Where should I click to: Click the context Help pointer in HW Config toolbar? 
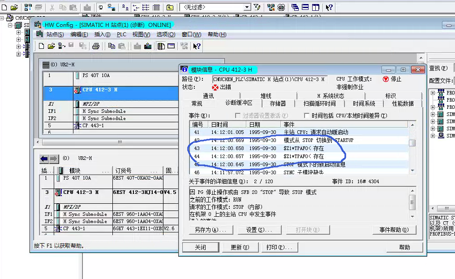point(197,46)
